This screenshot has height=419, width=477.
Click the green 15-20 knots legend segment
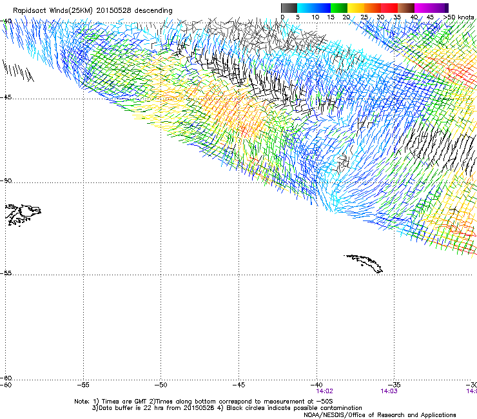click(339, 8)
